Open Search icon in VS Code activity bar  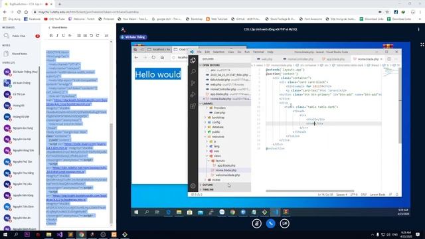point(193,72)
